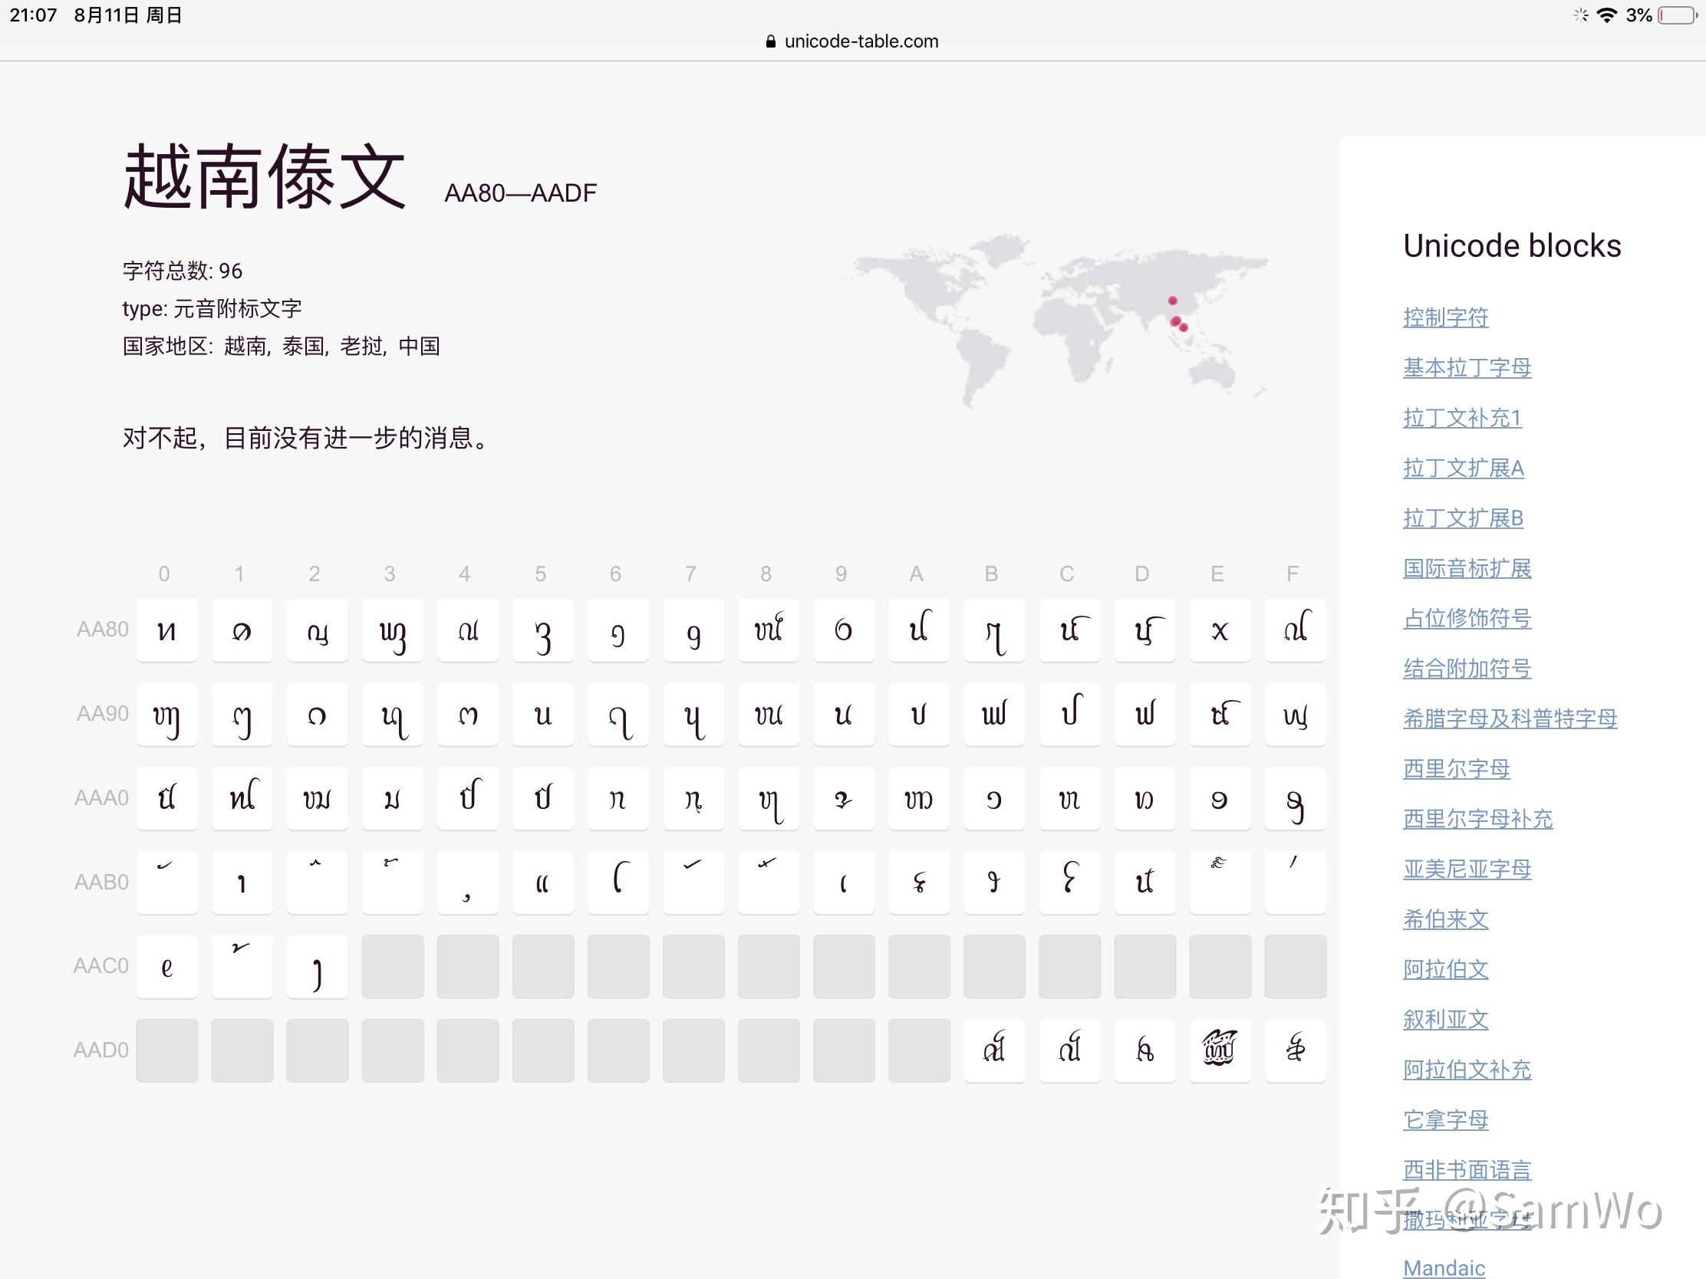The width and height of the screenshot is (1706, 1279).
Task: Open the character at AABD
Action: (1144, 882)
